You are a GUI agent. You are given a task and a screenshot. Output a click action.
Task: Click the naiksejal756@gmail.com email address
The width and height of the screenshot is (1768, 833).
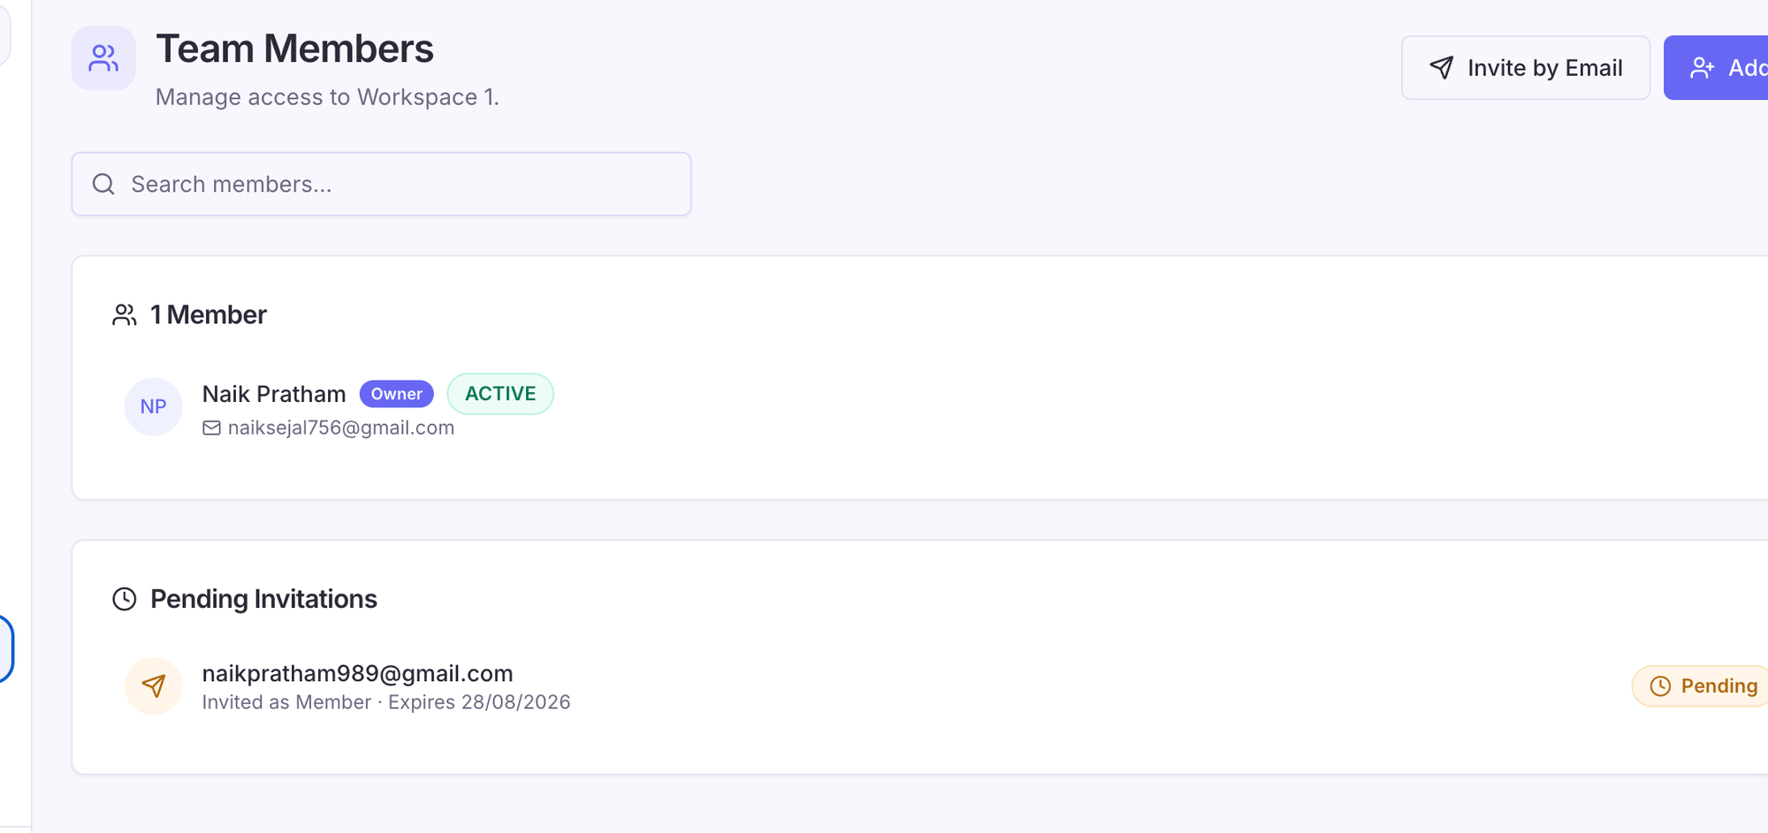click(341, 428)
